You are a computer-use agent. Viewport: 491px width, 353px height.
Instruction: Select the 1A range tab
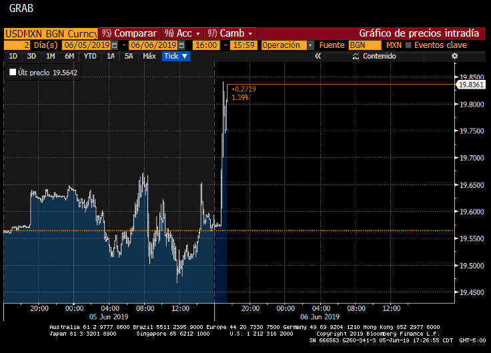111,56
